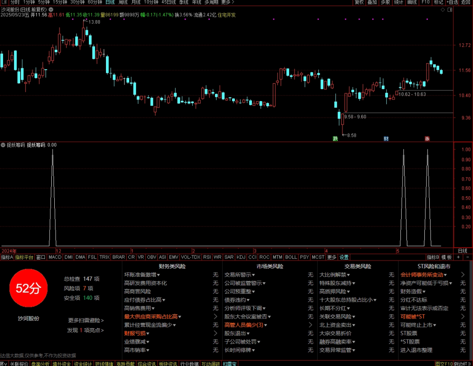The height and width of the screenshot is (366, 473).
Task: Open the 更多 indicators menu after MCST
Action: 332,257
